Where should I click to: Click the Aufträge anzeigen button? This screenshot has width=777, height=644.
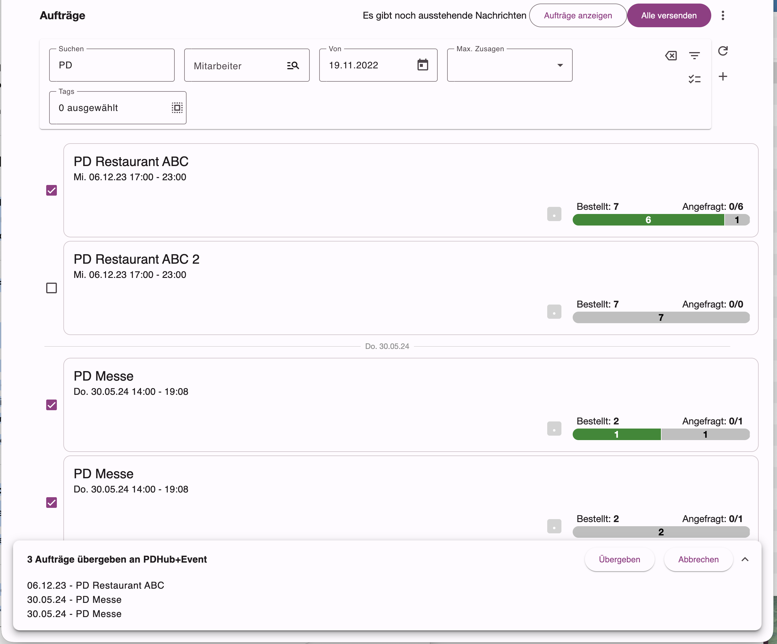pos(578,15)
